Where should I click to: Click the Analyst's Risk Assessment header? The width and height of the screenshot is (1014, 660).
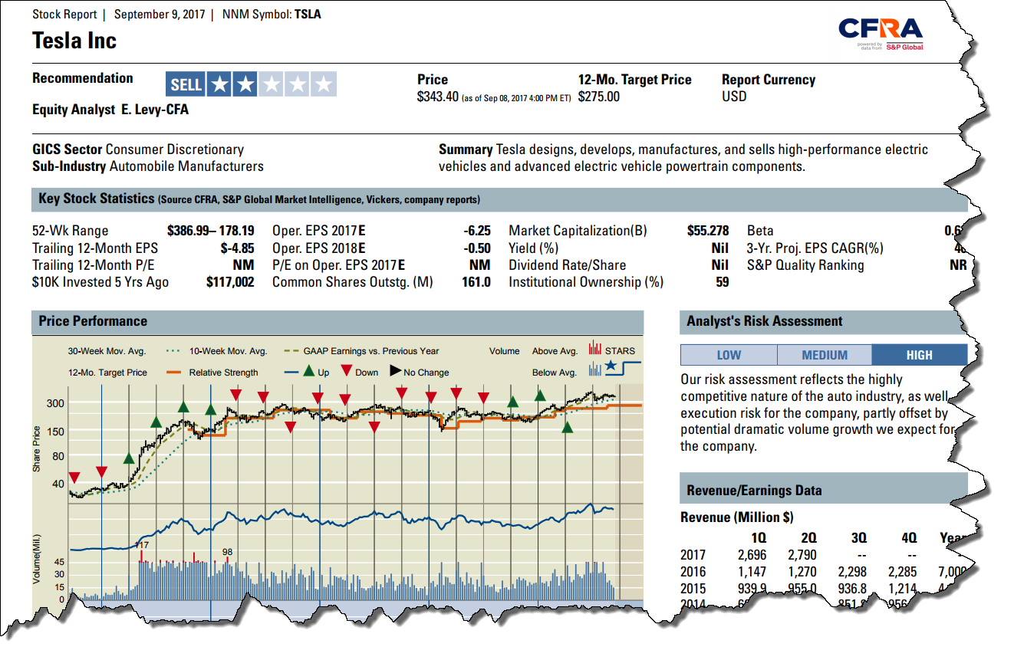coord(823,322)
